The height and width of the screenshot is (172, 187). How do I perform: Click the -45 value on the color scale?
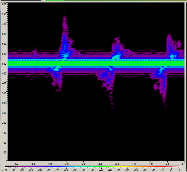101,170
